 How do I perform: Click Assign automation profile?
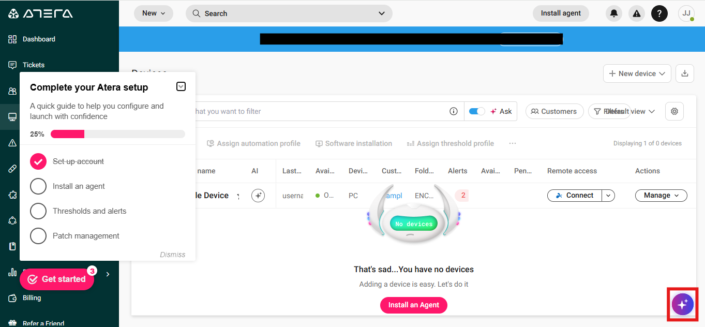coord(253,143)
